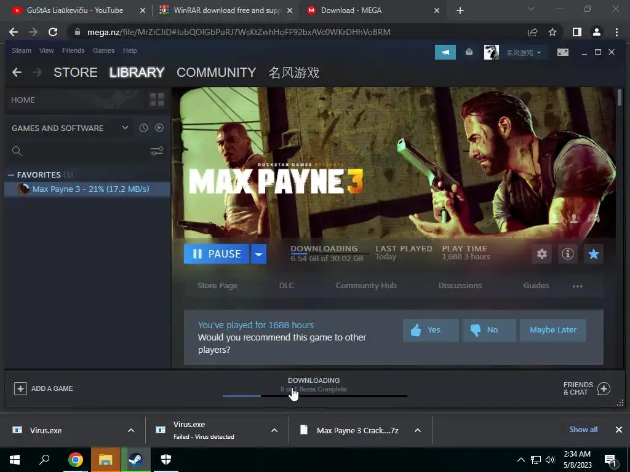Click thumbs down No recommendation
Image resolution: width=630 pixels, height=472 pixels.
(488, 330)
